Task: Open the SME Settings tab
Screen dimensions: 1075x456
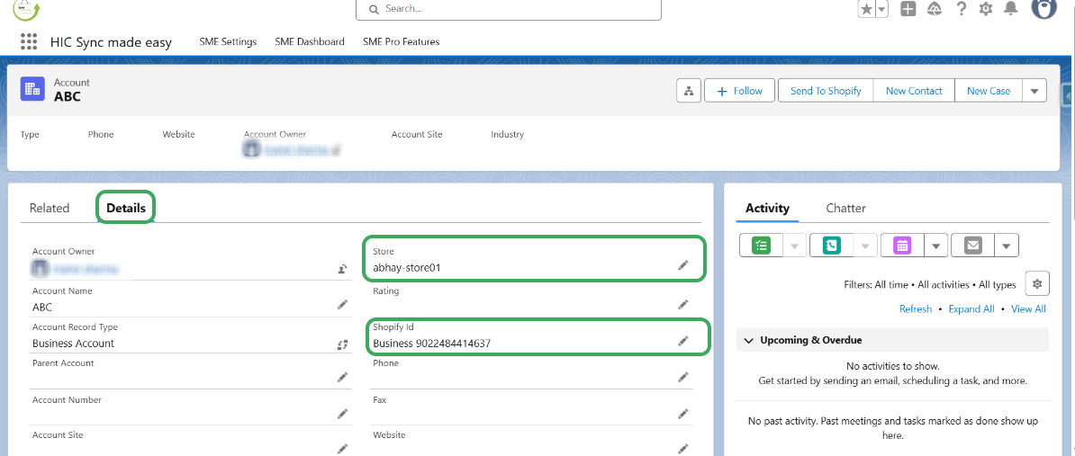Action: (x=228, y=41)
